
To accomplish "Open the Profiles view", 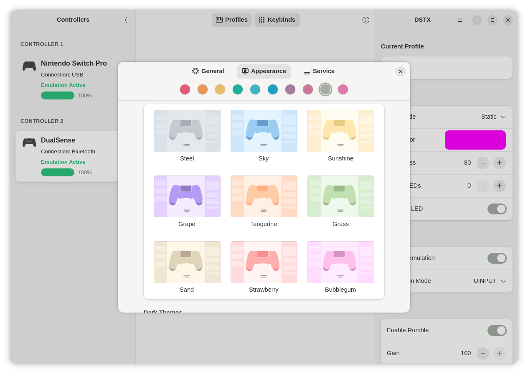I will pos(232,20).
